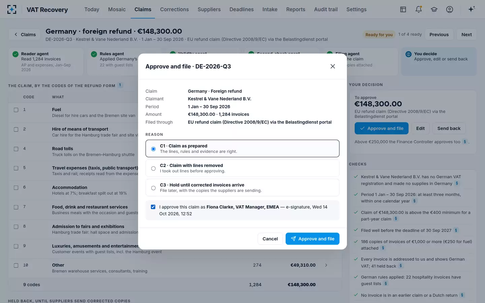Open the Corrections tab
Viewport: 485px width, 303px height.
pos(174,9)
